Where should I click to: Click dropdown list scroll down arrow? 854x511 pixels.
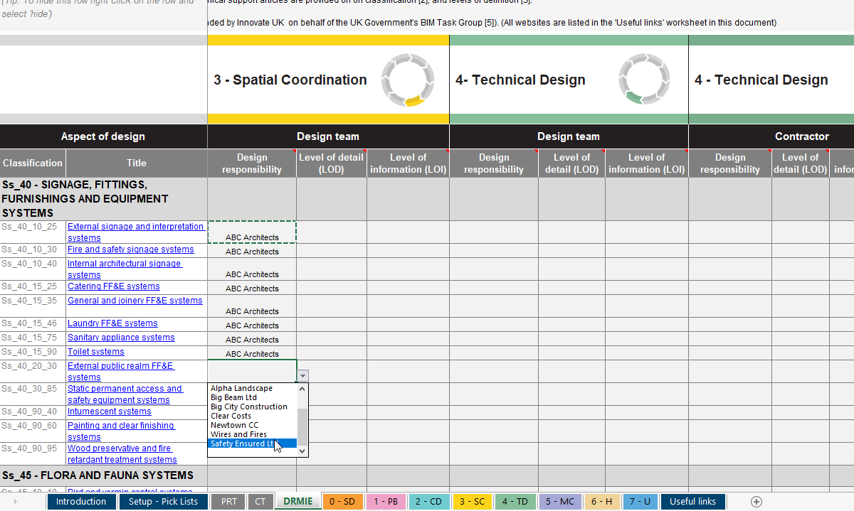[302, 451]
